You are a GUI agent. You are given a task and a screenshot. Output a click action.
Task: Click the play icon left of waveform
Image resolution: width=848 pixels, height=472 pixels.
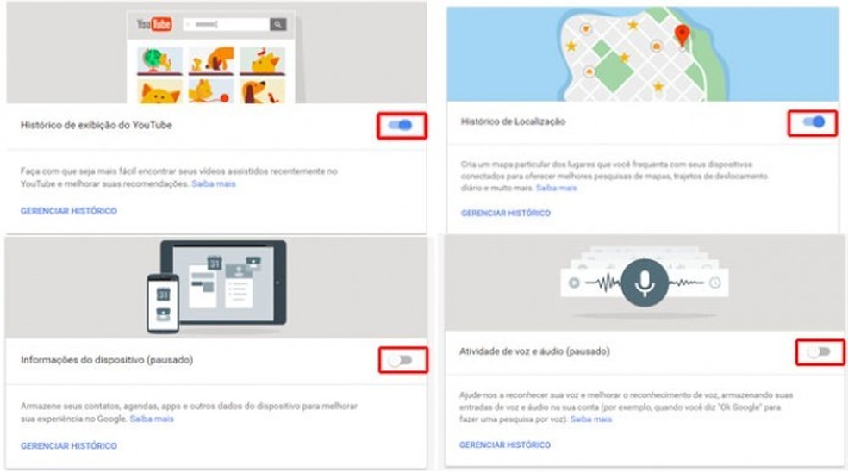pyautogui.click(x=574, y=283)
